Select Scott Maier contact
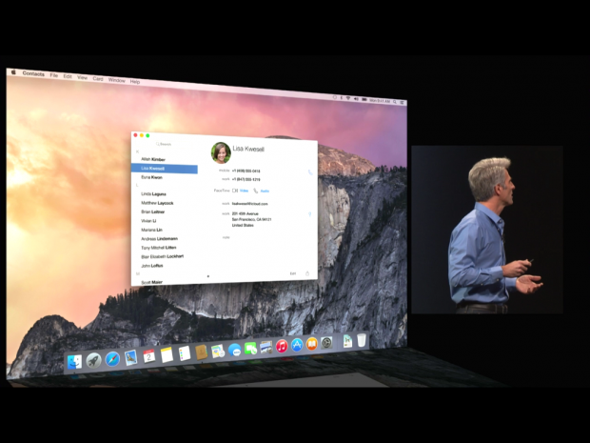Image resolution: width=590 pixels, height=443 pixels. (x=151, y=282)
